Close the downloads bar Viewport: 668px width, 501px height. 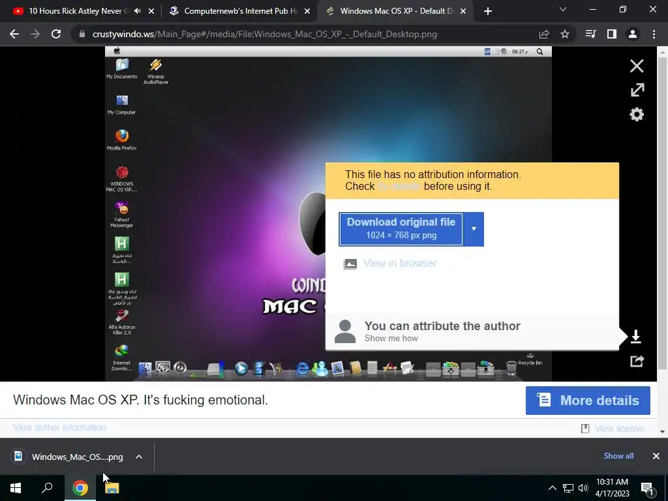pyautogui.click(x=656, y=456)
